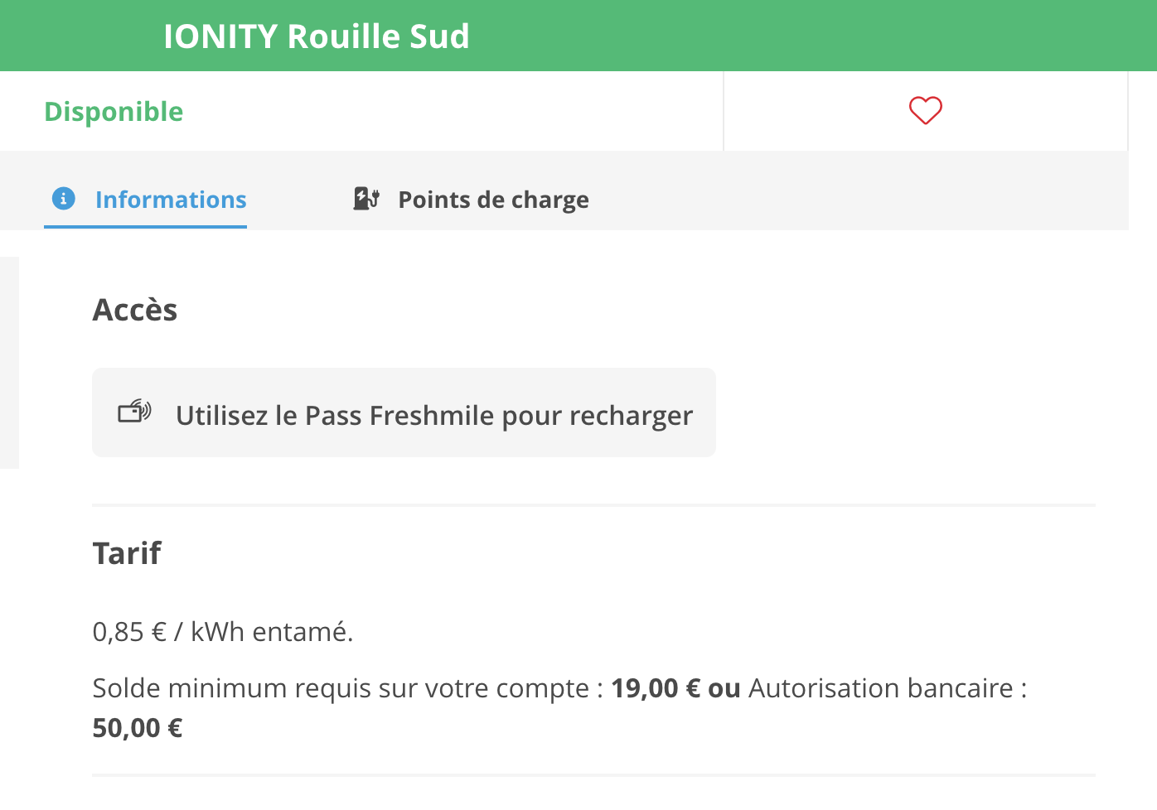Click the Autorisation bancaire label
The width and height of the screenshot is (1157, 810).
pos(881,688)
